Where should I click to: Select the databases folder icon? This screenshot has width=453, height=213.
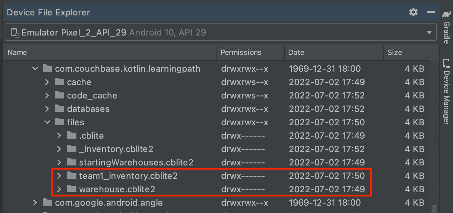tap(60, 109)
